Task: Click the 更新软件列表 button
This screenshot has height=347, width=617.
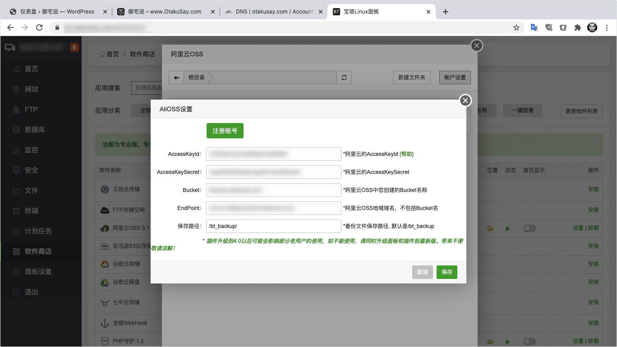Action: pyautogui.click(x=582, y=111)
